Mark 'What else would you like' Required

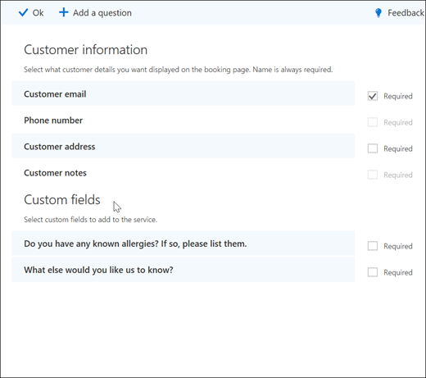(x=373, y=272)
